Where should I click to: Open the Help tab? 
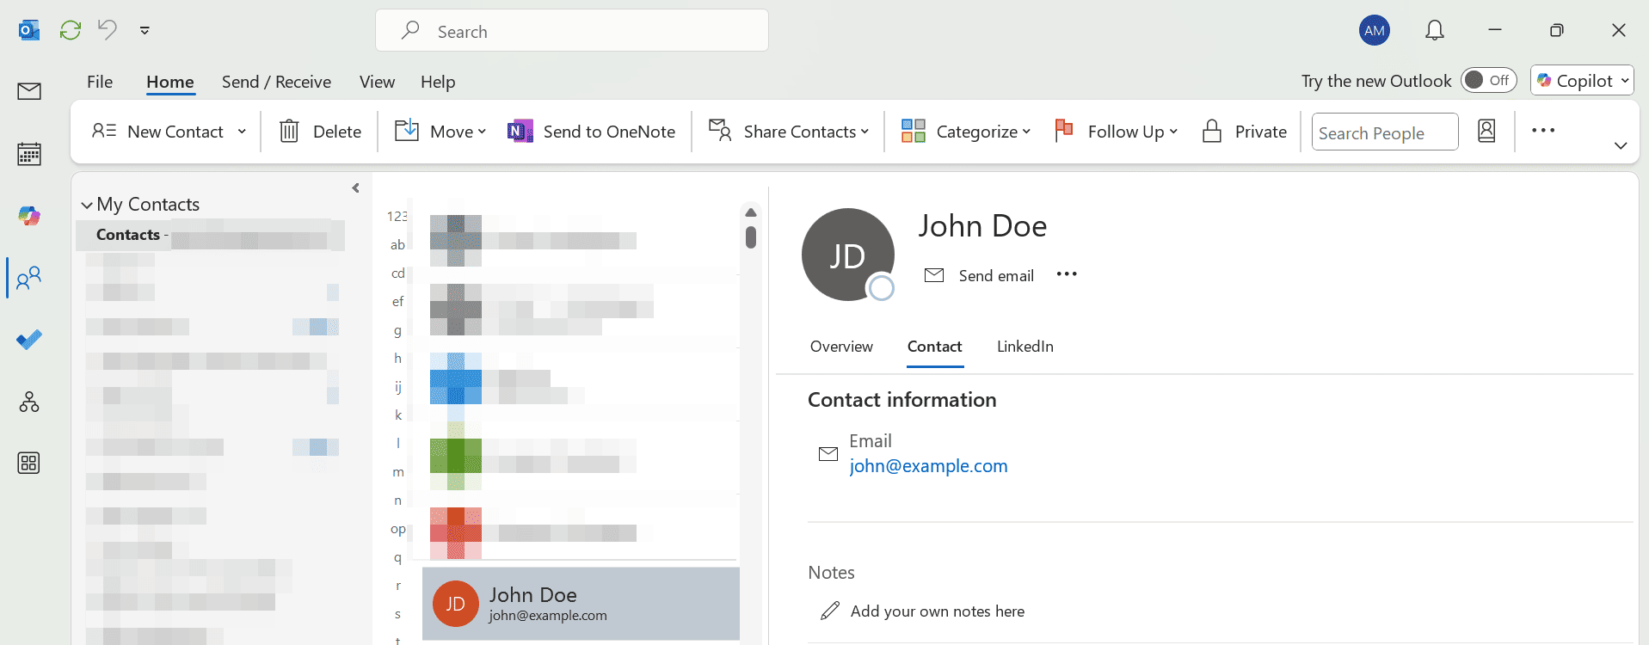pyautogui.click(x=438, y=82)
